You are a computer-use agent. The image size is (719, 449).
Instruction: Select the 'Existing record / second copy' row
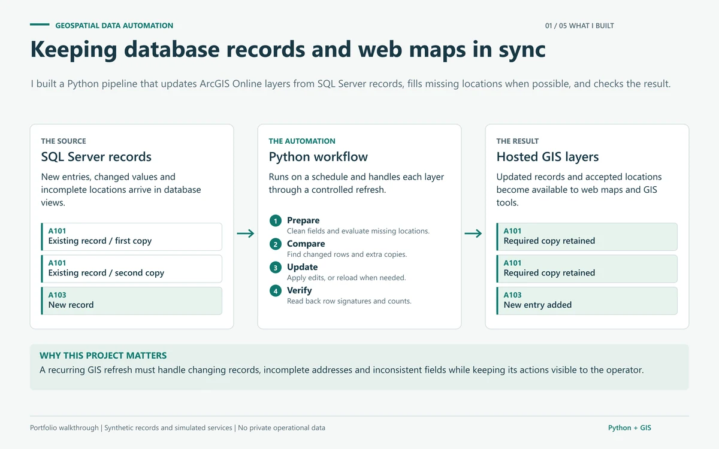132,269
